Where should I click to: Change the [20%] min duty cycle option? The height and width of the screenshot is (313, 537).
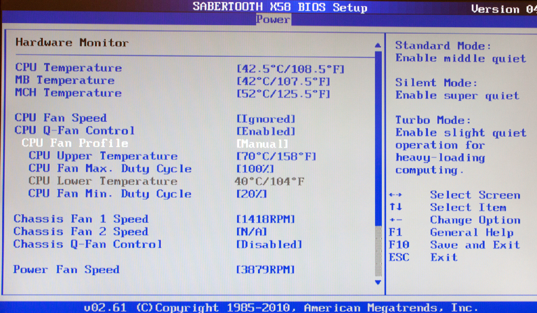click(x=252, y=194)
